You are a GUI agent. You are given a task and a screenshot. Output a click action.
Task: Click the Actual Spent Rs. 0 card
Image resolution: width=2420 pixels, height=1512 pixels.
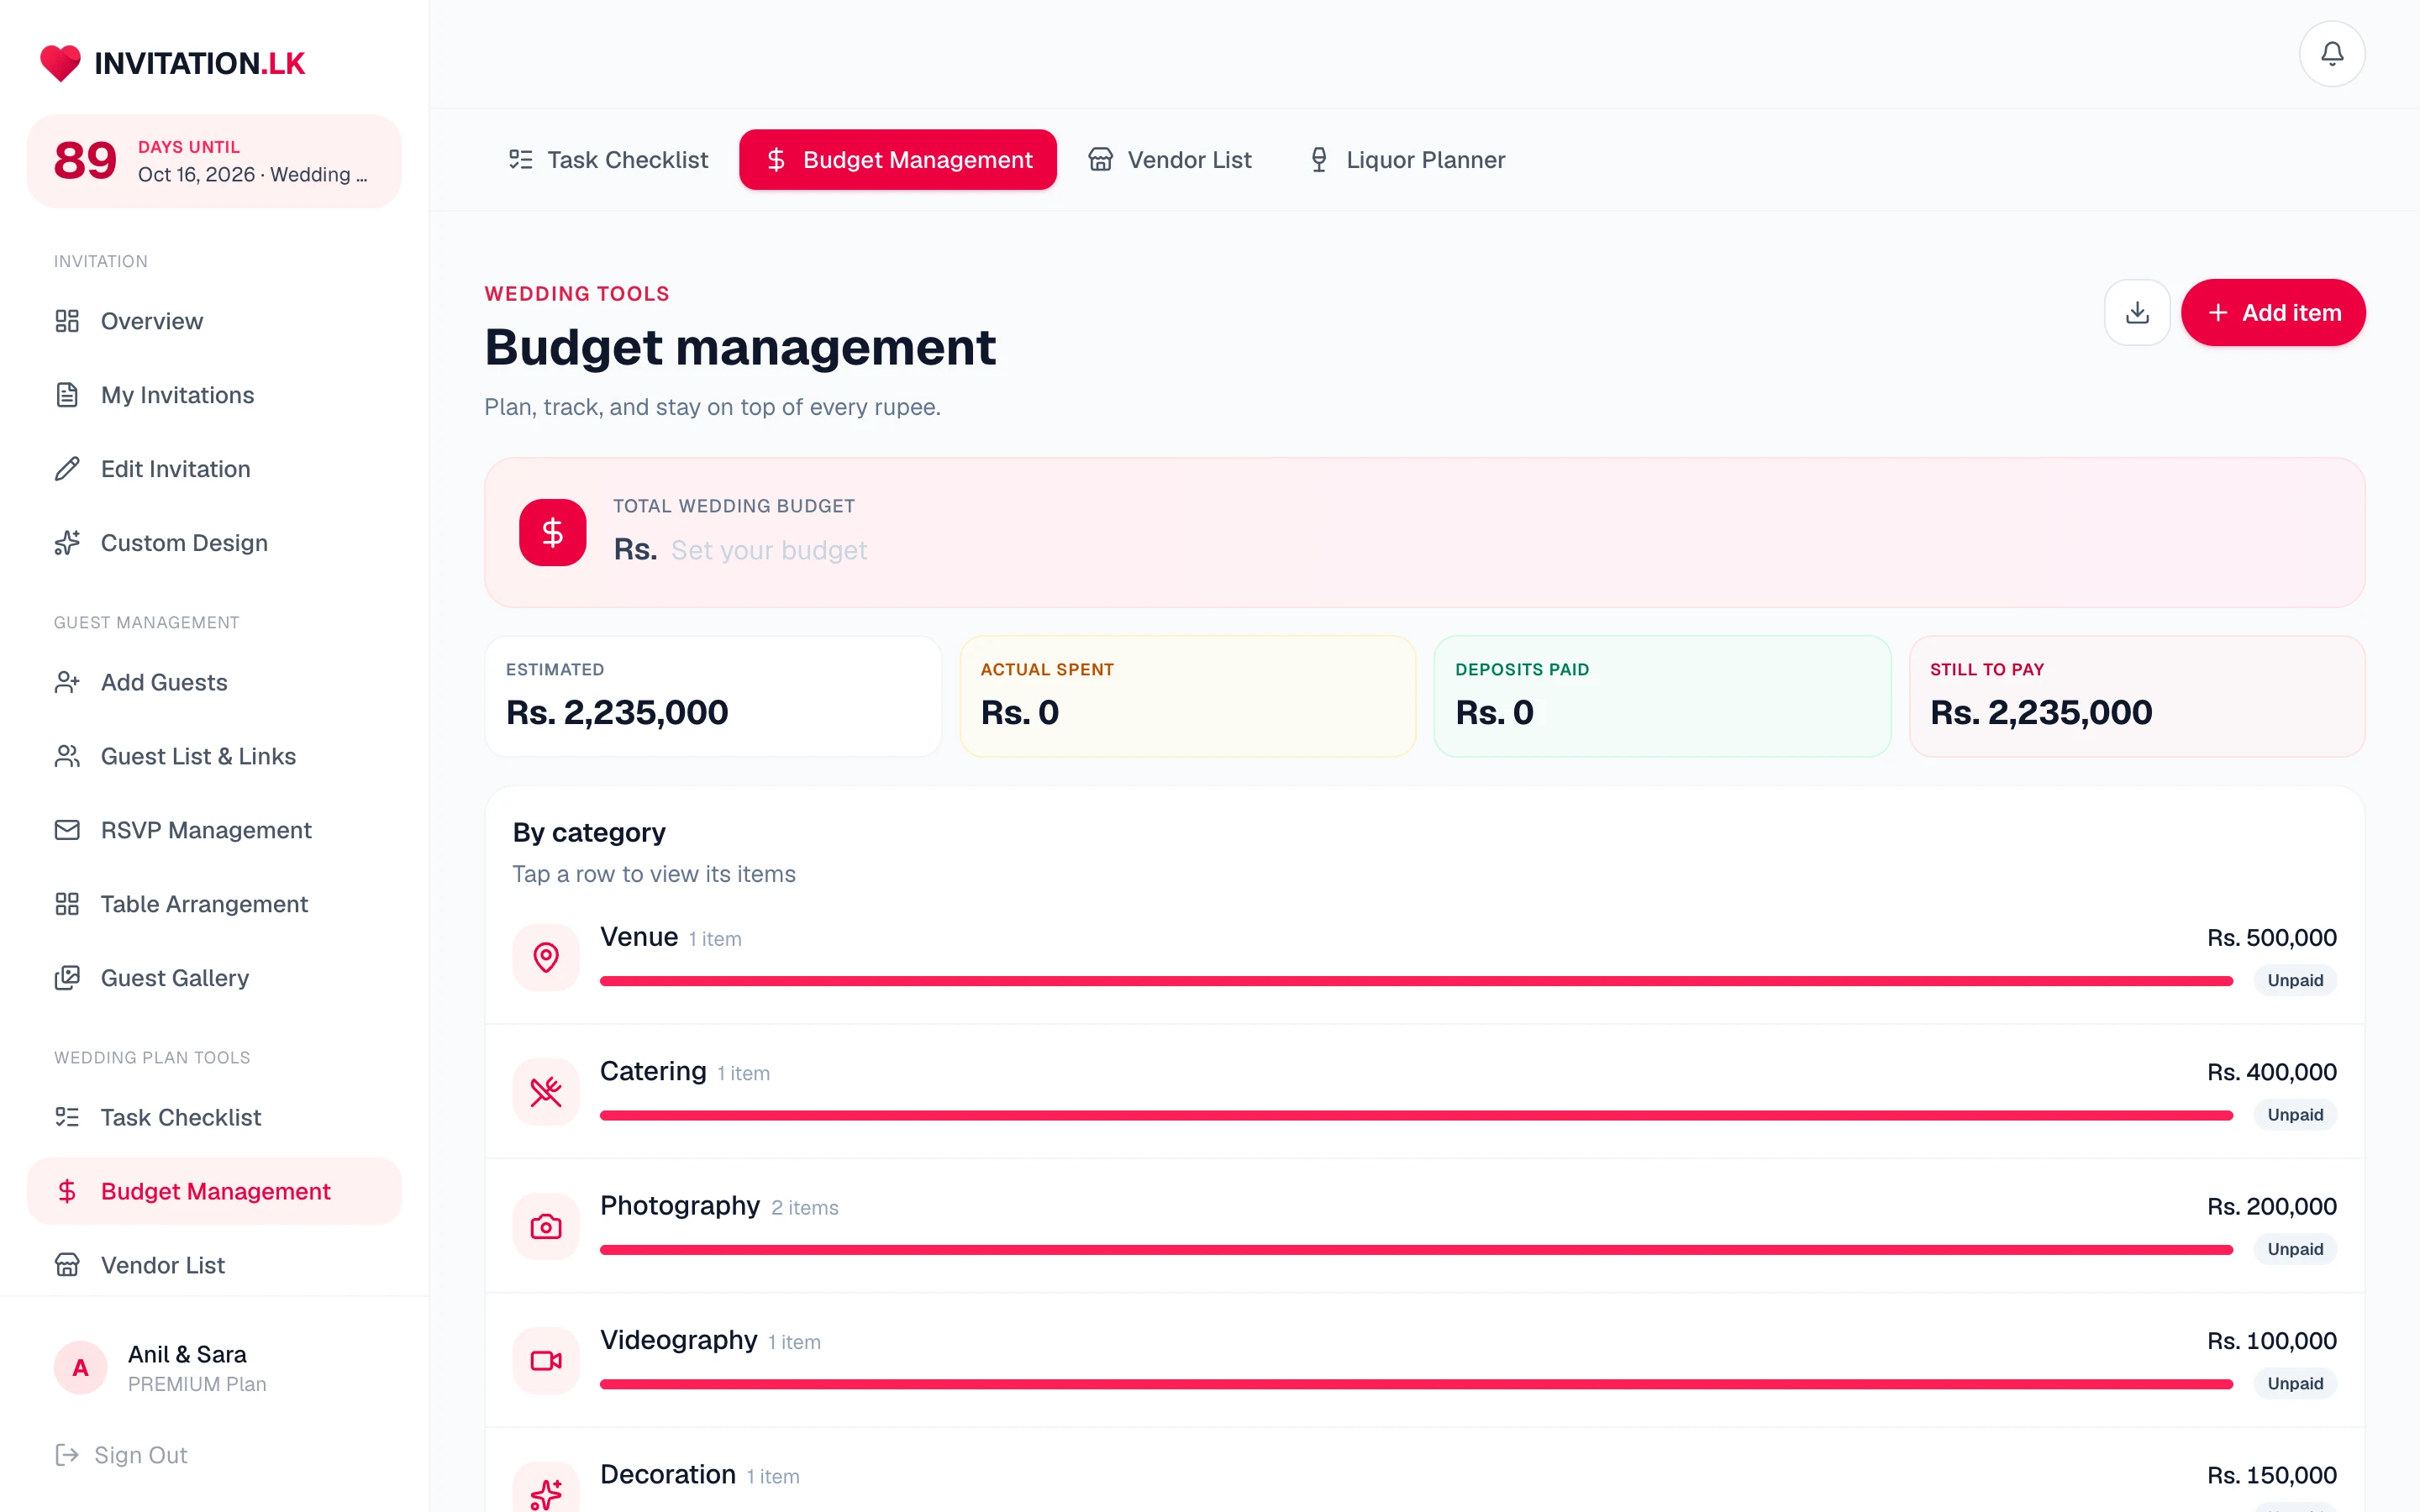1188,696
